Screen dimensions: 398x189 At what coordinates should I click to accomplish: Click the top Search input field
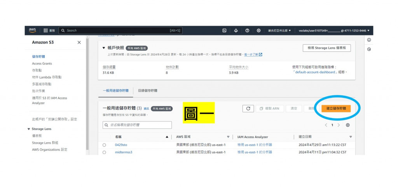(x=120, y=30)
